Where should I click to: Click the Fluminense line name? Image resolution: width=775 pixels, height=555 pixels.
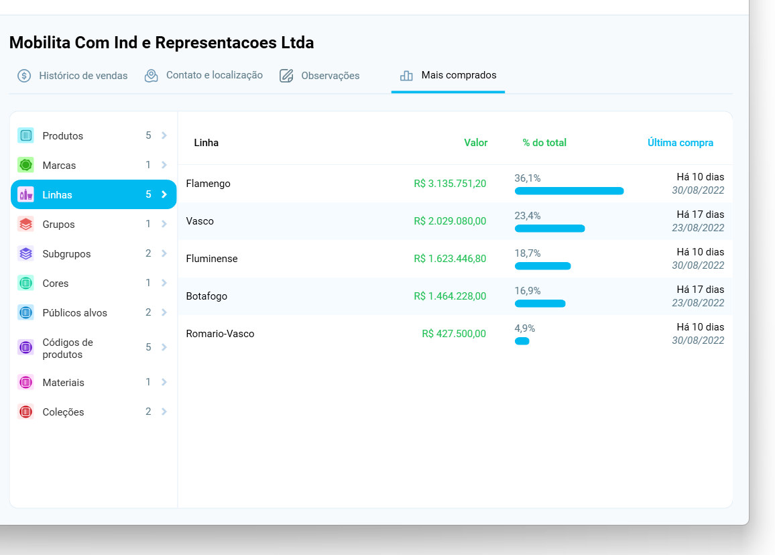(x=212, y=259)
